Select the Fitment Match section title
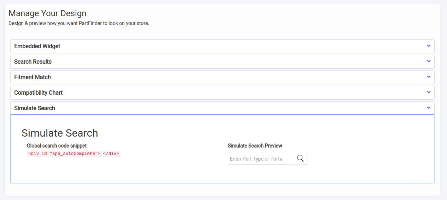The image size is (447, 200). click(x=33, y=77)
